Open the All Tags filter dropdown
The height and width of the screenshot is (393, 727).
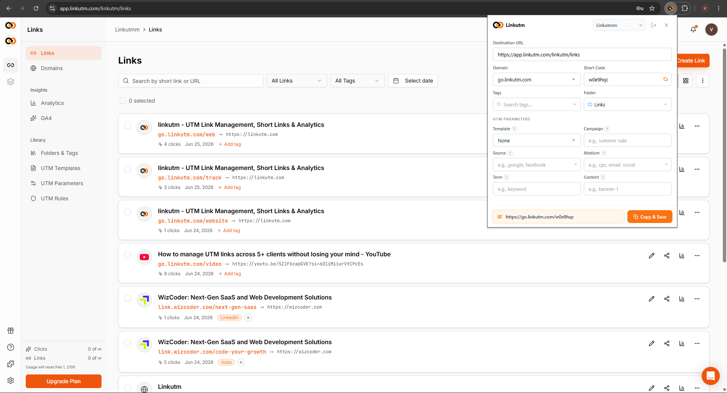click(358, 81)
